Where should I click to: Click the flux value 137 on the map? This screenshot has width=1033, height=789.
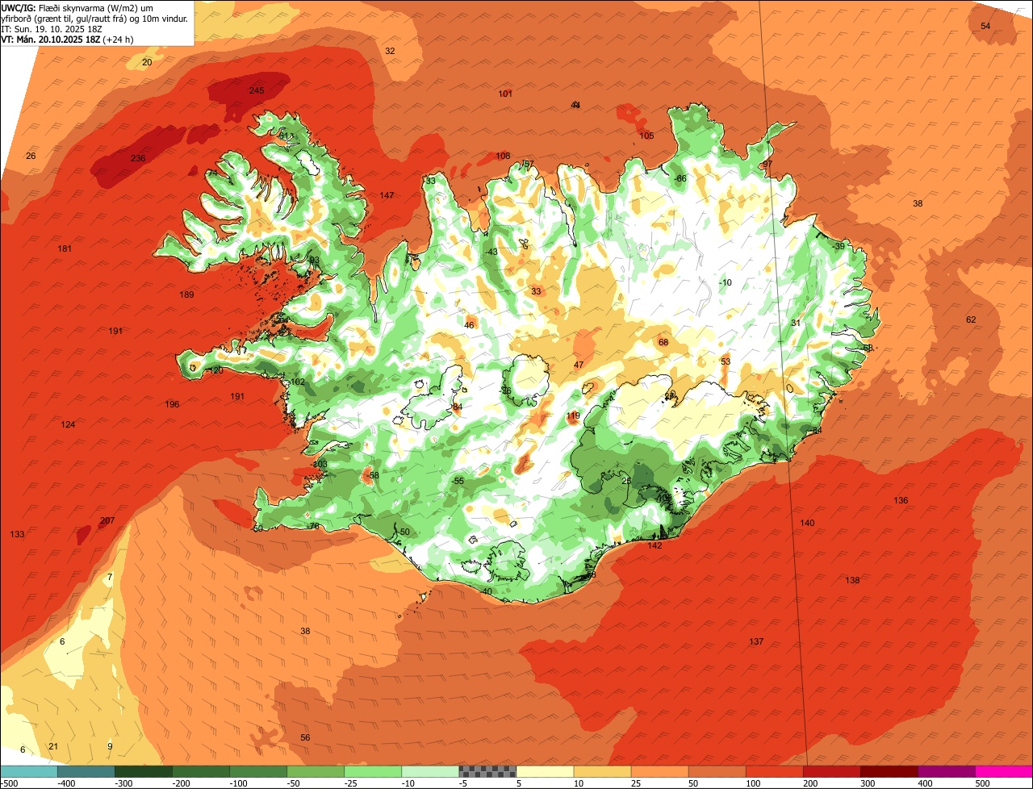coord(756,641)
